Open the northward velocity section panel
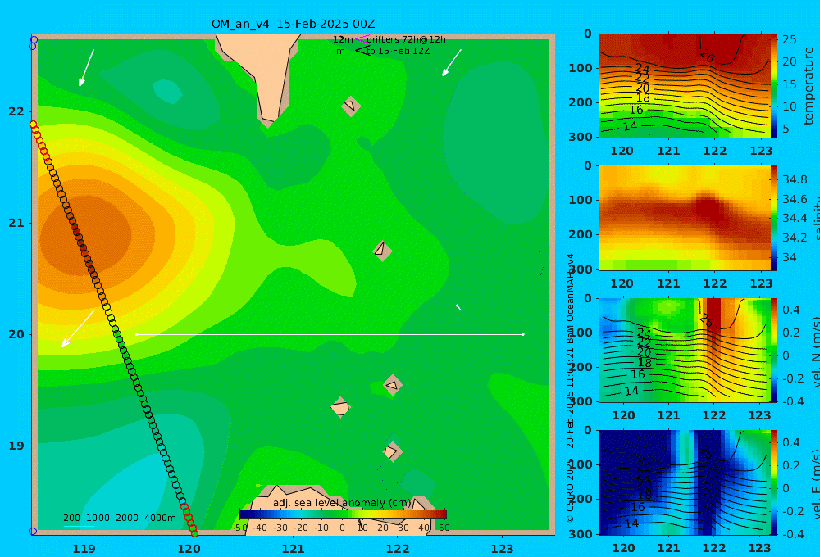820x557 pixels. (x=684, y=350)
